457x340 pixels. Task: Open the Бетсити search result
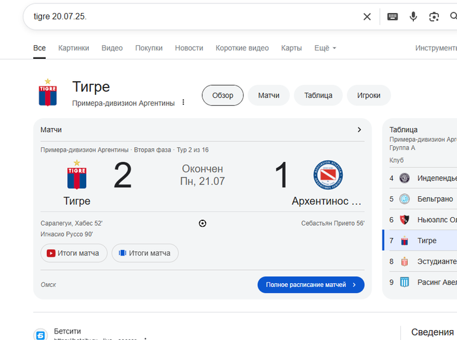(x=67, y=331)
